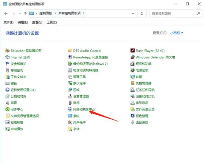
Task: Click the 默认程序 icon
Action: point(70,83)
